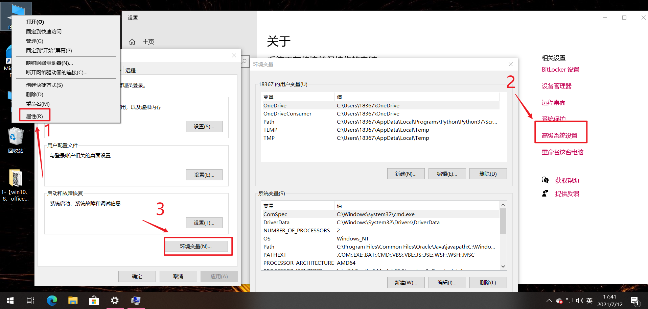Close the 环境变量 dialog
The height and width of the screenshot is (309, 648).
[x=511, y=64]
